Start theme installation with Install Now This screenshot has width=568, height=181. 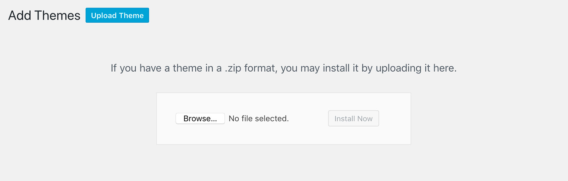click(353, 118)
